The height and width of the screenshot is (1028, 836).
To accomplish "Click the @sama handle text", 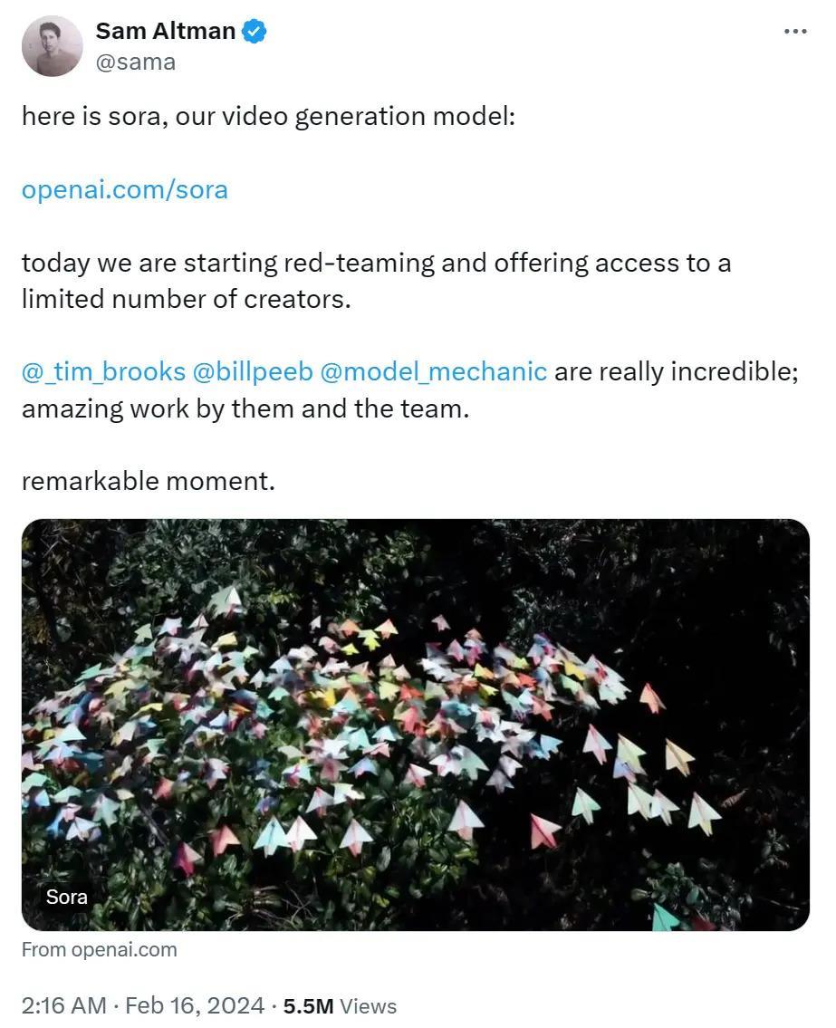I will (x=137, y=62).
